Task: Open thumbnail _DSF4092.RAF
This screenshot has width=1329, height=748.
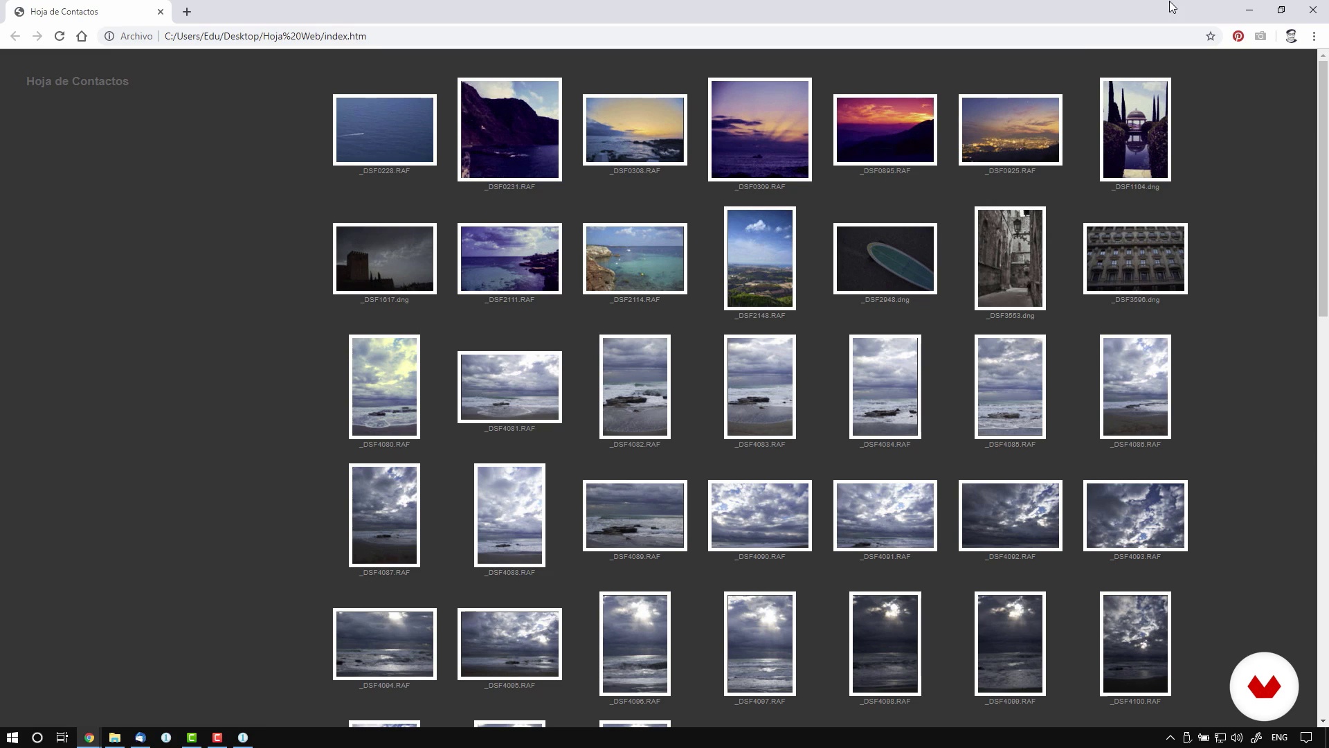Action: [x=1011, y=515]
